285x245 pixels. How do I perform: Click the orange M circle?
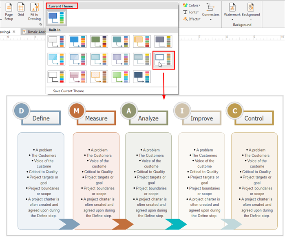pyautogui.click(x=77, y=111)
